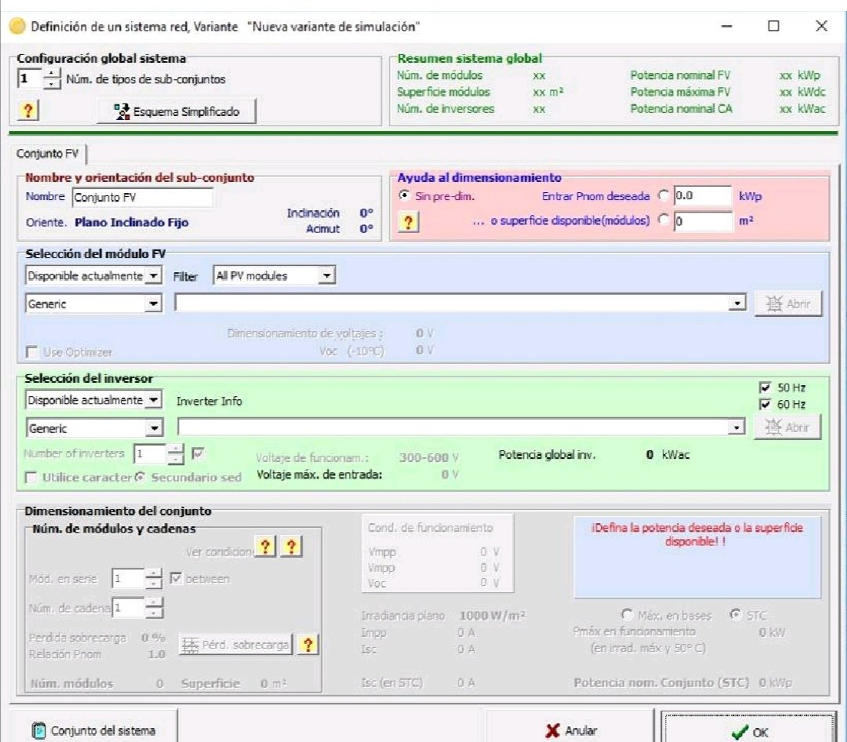This screenshot has height=742, width=847.
Task: Select STC radio button
Action: (735, 614)
